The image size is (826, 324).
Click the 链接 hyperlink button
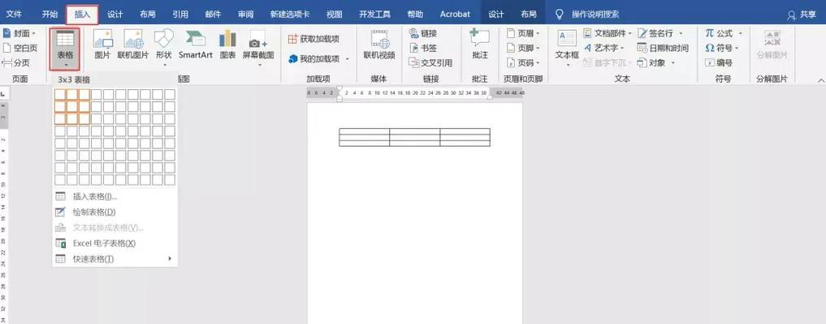click(x=423, y=33)
